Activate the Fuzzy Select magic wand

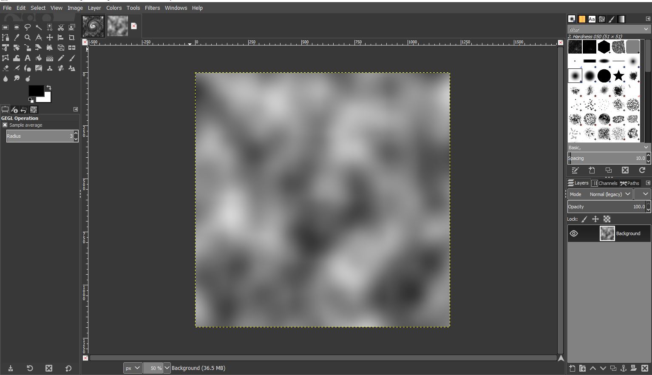(x=39, y=27)
